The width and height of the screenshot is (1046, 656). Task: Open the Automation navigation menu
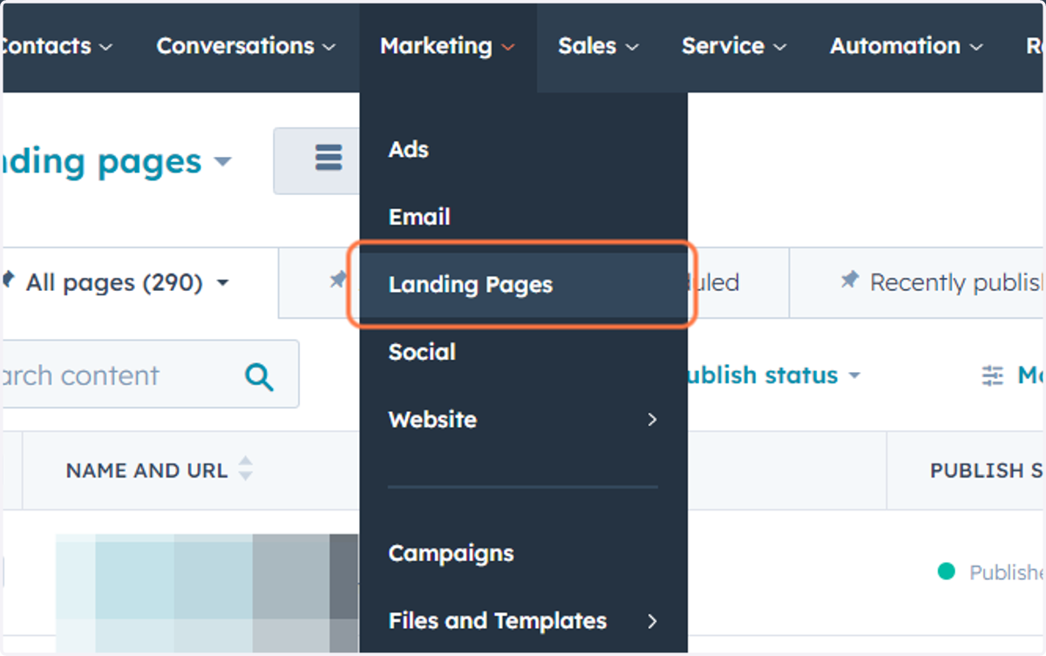click(x=907, y=46)
